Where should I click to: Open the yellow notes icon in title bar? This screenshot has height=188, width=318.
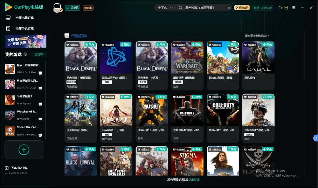click(x=286, y=8)
